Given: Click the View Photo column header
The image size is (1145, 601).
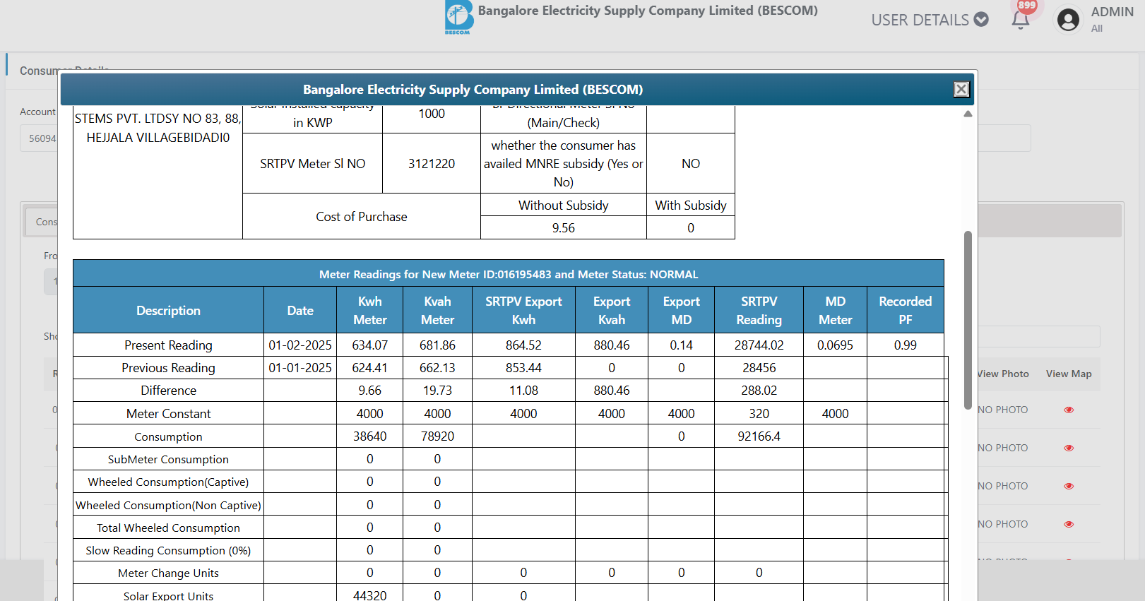Looking at the screenshot, I should (x=1003, y=374).
